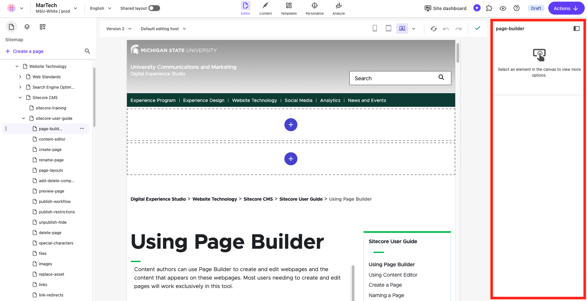The width and height of the screenshot is (587, 301).
Task: Select the Pages view icon in sidebar
Action: [11, 27]
